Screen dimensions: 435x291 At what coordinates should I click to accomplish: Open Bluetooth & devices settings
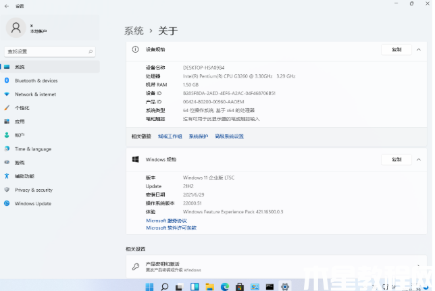tap(50, 80)
